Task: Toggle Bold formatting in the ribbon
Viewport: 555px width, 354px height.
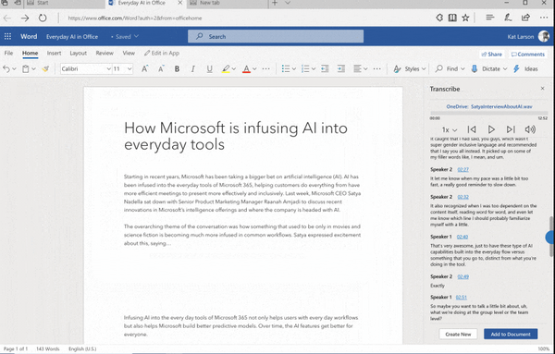Action: point(177,69)
